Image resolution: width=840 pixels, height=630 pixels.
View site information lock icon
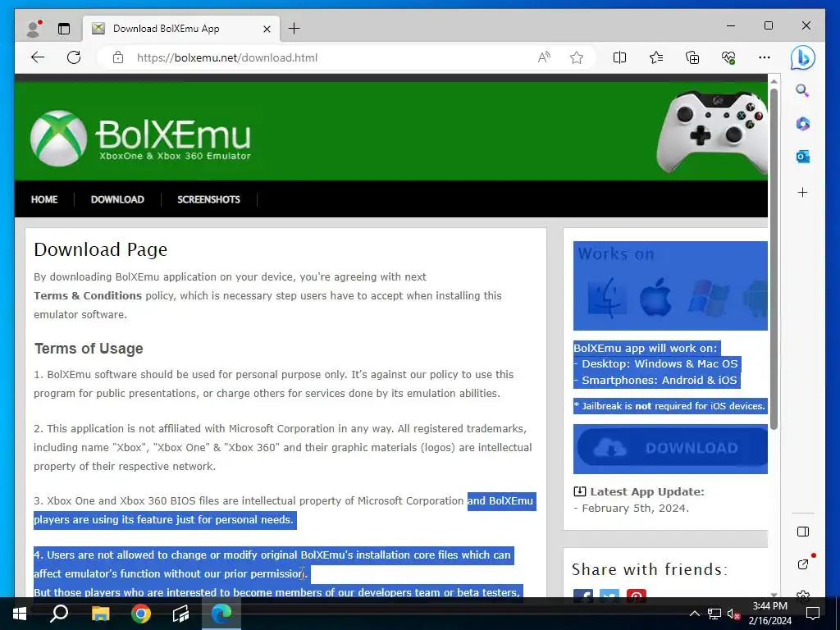point(118,57)
